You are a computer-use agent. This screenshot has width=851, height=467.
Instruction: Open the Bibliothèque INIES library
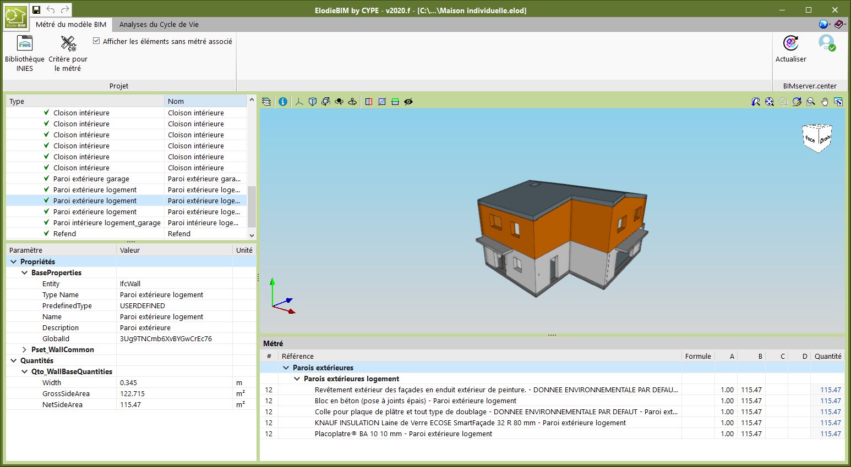(25, 53)
